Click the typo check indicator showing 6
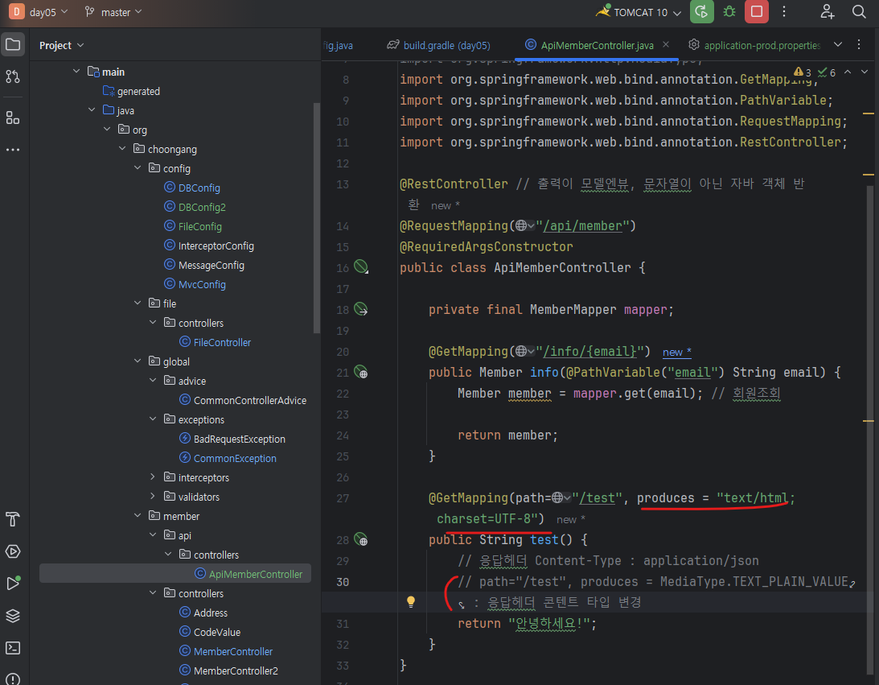 pos(826,72)
